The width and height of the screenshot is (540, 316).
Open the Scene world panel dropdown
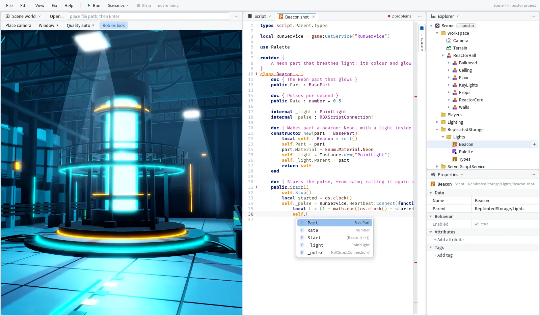[39, 16]
